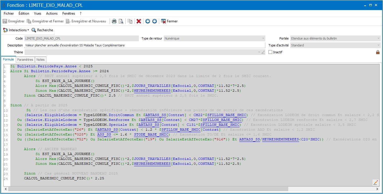
Task: Go to previous record with left arrow
Action: (148, 21)
